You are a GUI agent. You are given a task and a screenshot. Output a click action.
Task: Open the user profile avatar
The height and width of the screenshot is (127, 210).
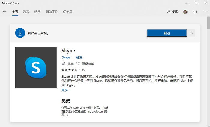point(185,12)
